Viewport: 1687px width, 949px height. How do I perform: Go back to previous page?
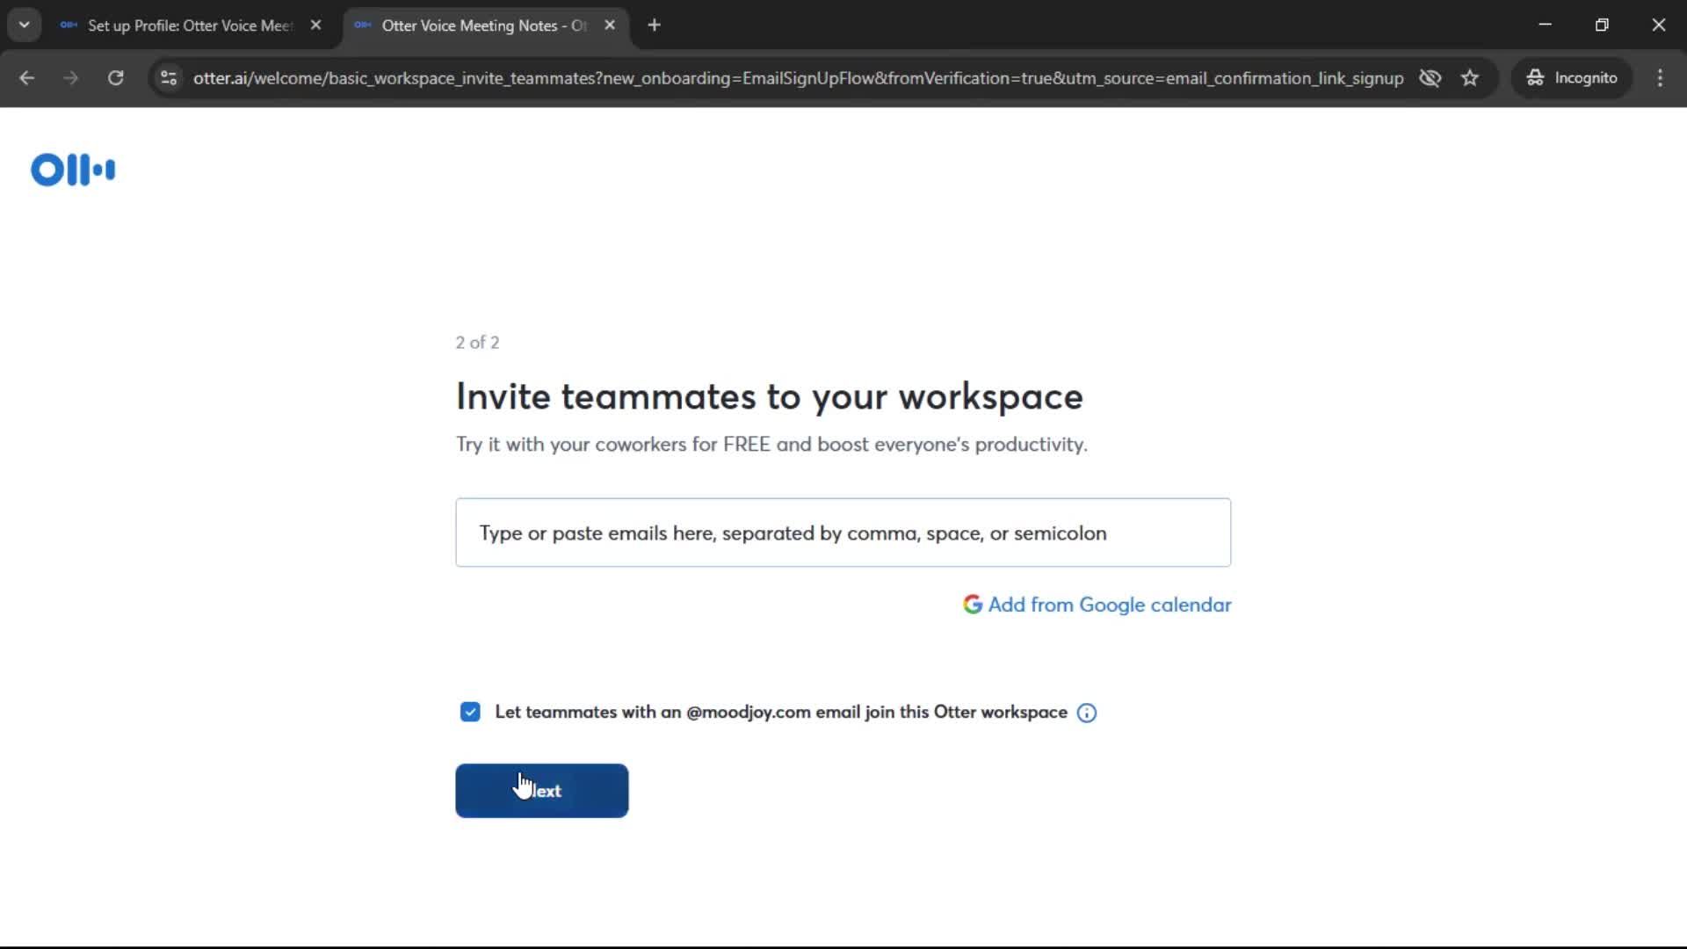(x=27, y=78)
